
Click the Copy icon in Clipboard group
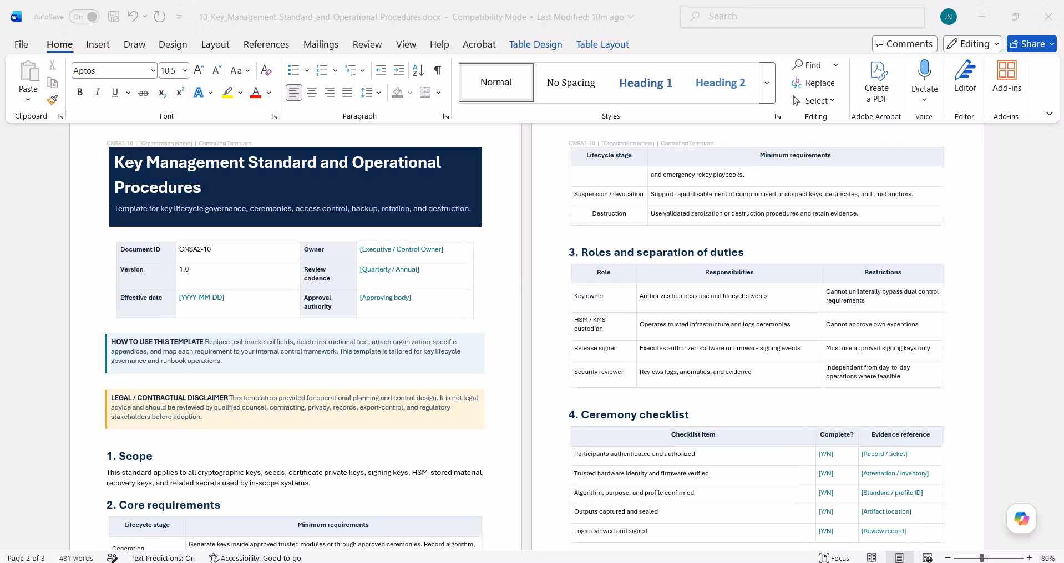coord(52,83)
